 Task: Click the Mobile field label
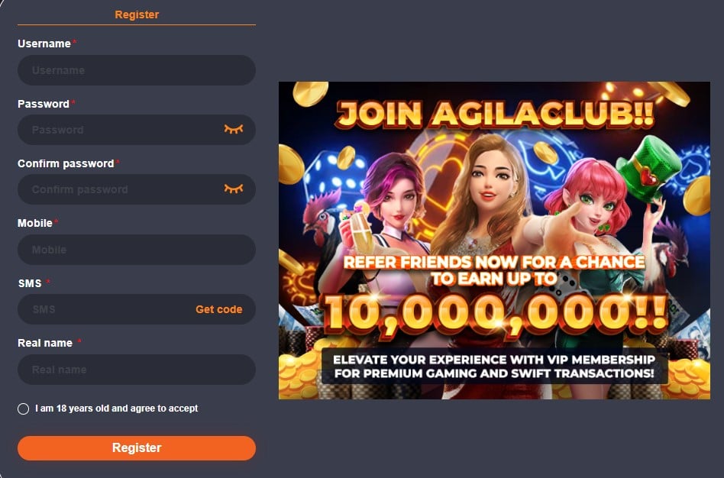[35, 223]
